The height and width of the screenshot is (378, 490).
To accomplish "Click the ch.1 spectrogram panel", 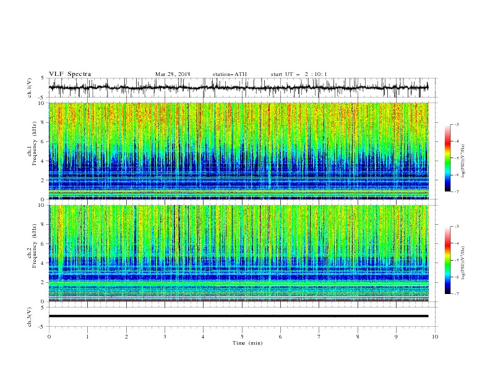I will [239, 151].
